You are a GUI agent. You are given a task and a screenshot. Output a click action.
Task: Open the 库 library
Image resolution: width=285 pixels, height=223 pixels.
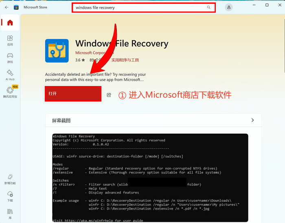[x=10, y=213]
